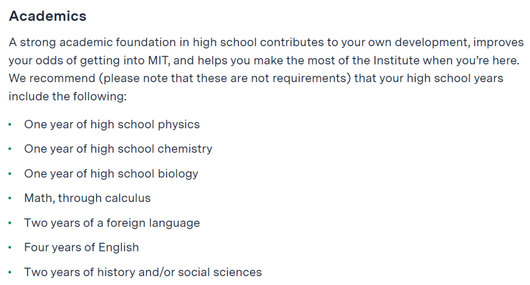Click the Academics heading
Image resolution: width=530 pixels, height=285 pixels.
click(x=48, y=16)
